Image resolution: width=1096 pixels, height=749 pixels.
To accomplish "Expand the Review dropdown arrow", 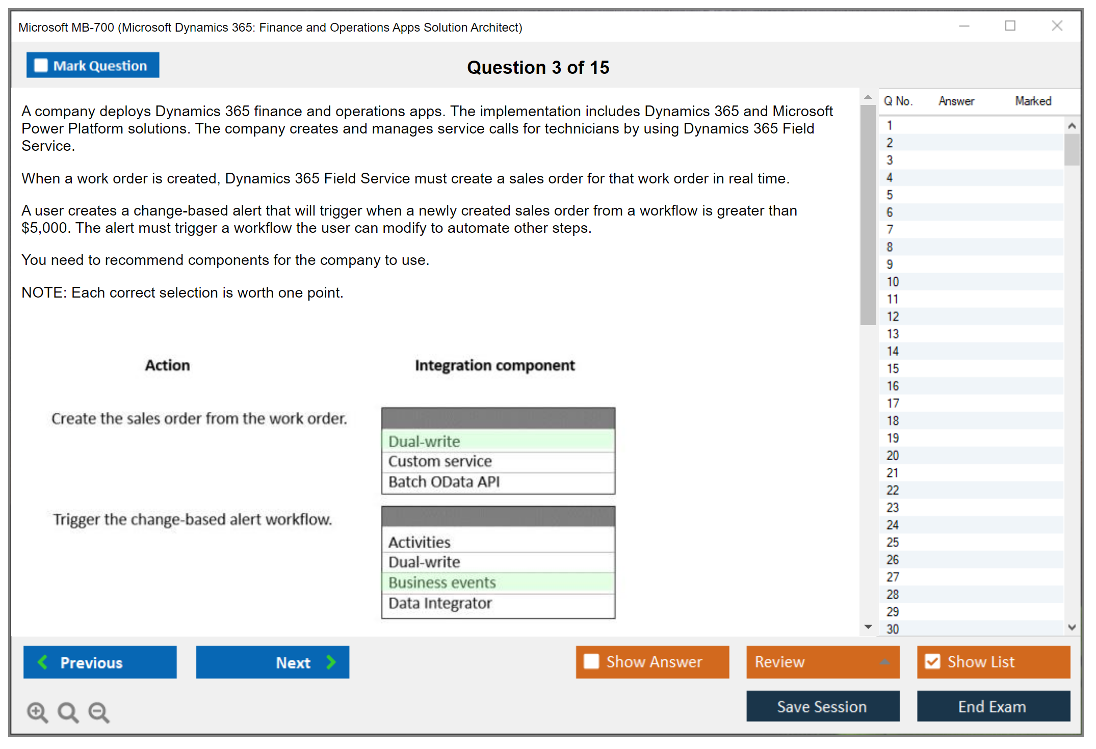I will coord(885,662).
